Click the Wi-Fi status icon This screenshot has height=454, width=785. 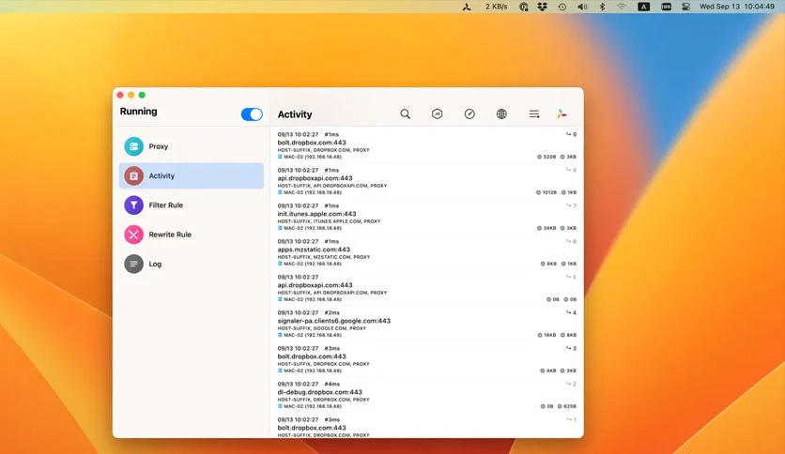click(x=622, y=7)
